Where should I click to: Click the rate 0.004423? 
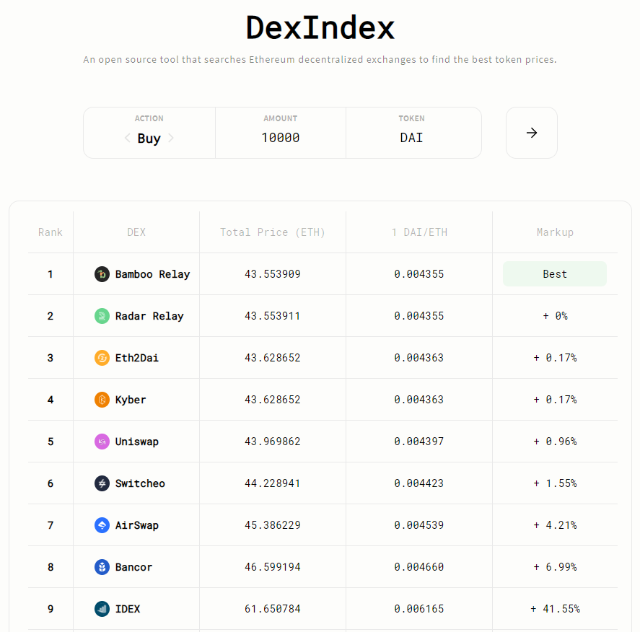pos(419,483)
